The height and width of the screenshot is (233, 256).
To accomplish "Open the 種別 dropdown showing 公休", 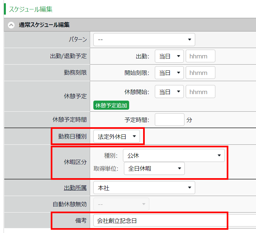I will [174, 155].
